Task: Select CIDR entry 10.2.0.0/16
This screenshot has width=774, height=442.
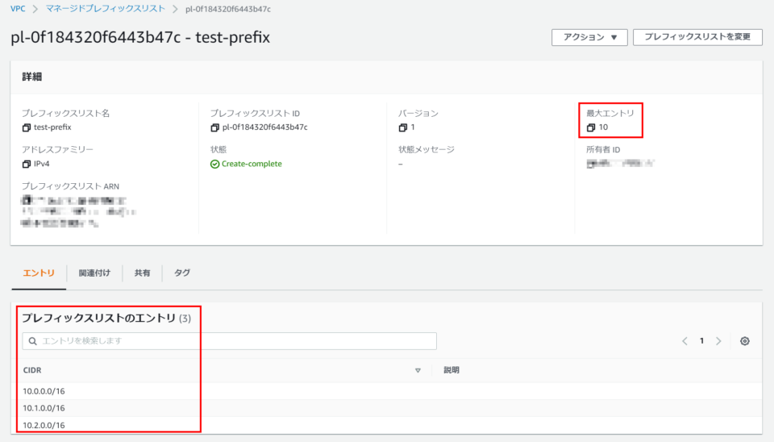Action: tap(44, 425)
